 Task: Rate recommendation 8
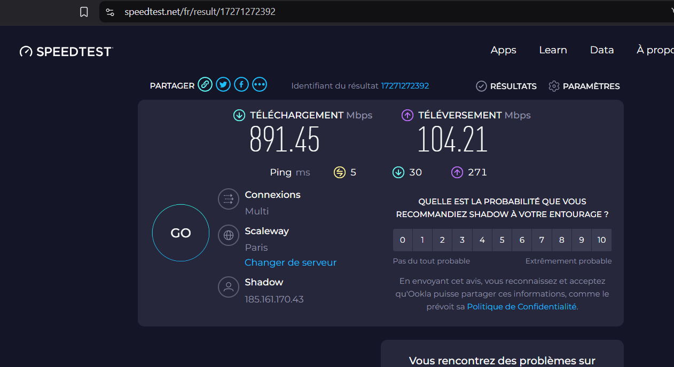pyautogui.click(x=562, y=240)
